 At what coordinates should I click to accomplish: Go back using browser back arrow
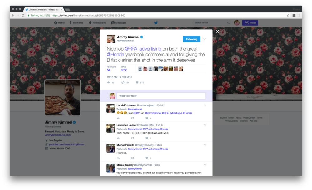(13, 15)
